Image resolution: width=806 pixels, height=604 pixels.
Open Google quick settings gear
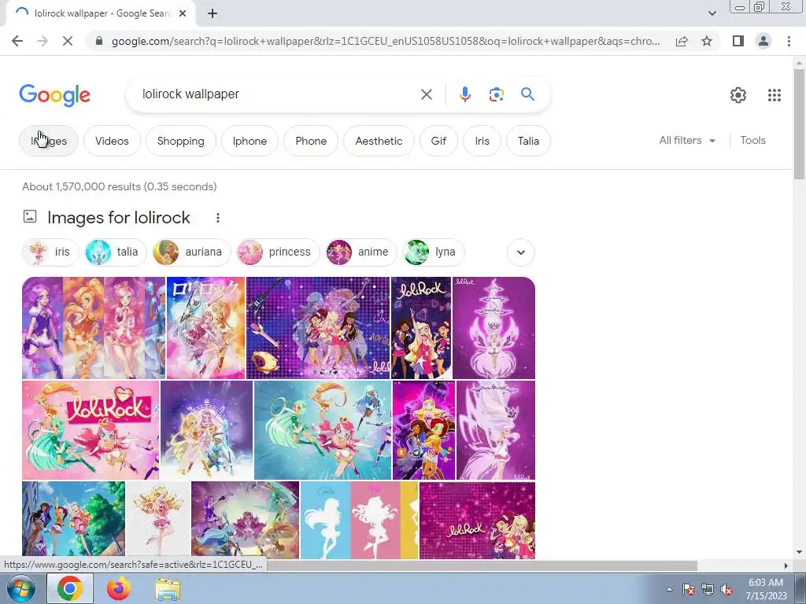point(738,95)
